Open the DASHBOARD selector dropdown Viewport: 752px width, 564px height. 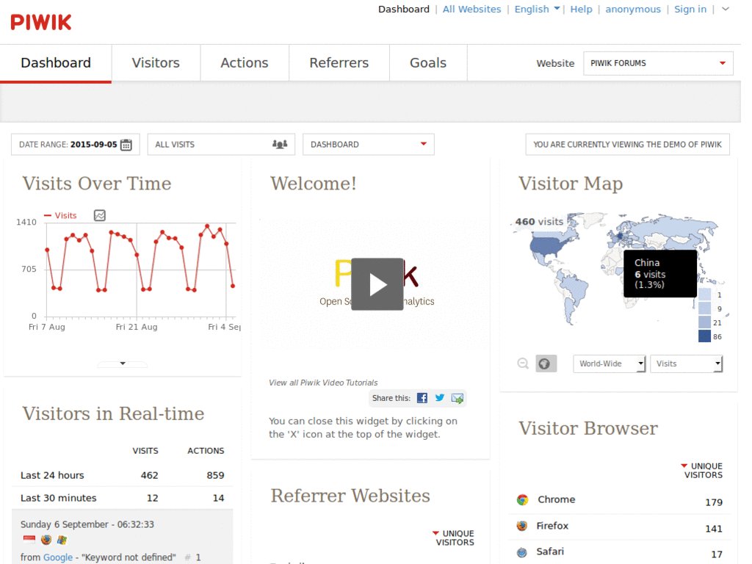point(369,145)
